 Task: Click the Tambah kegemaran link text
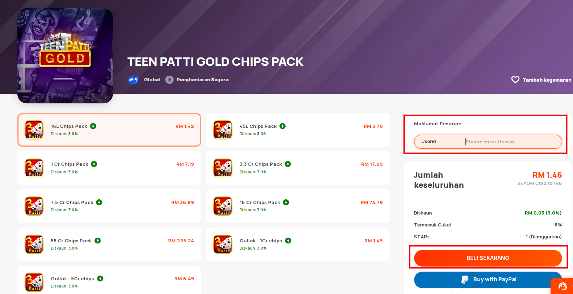coord(547,80)
